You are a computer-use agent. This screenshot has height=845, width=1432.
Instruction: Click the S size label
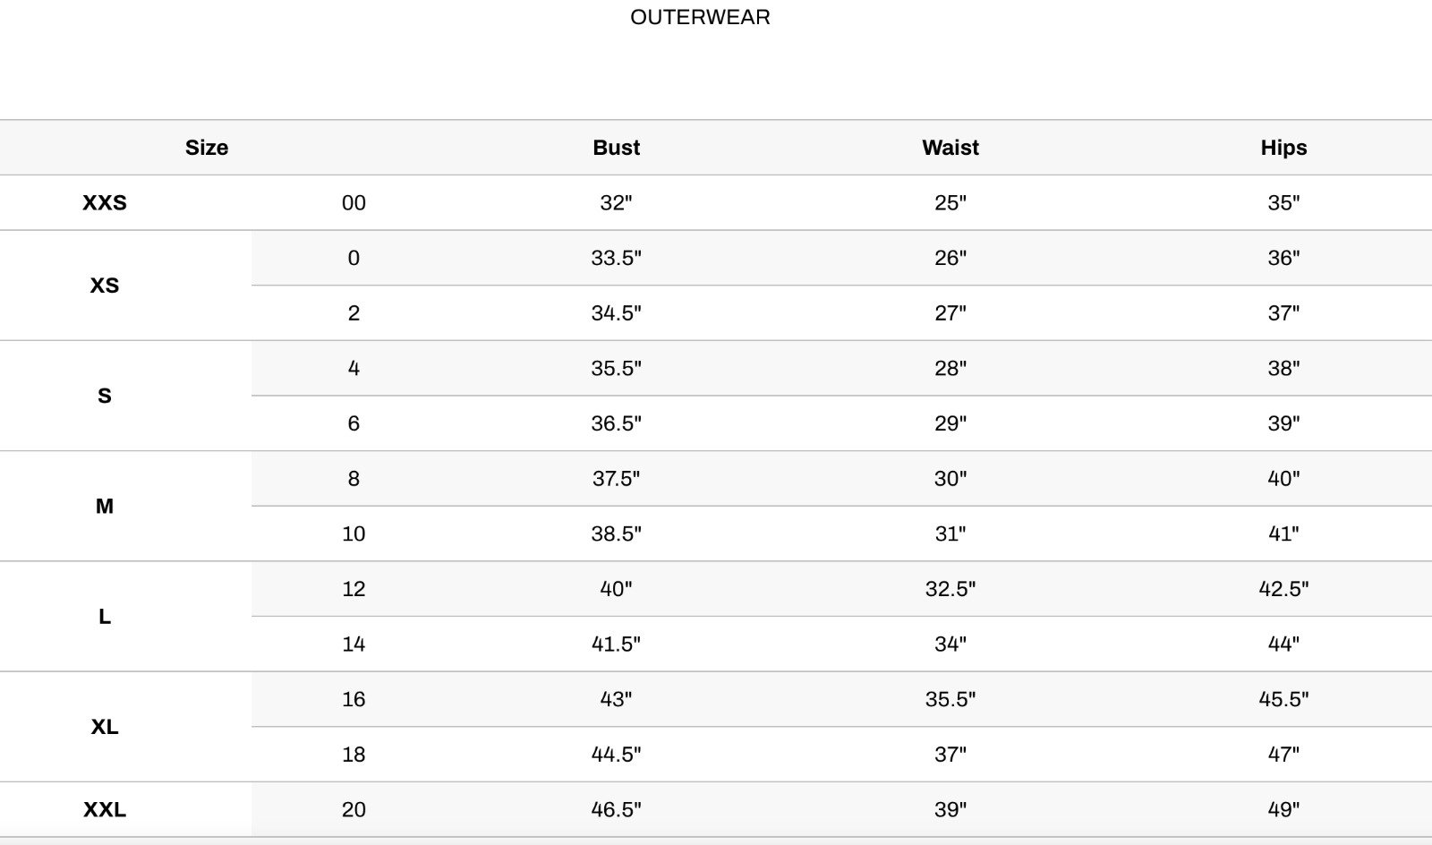click(x=105, y=396)
